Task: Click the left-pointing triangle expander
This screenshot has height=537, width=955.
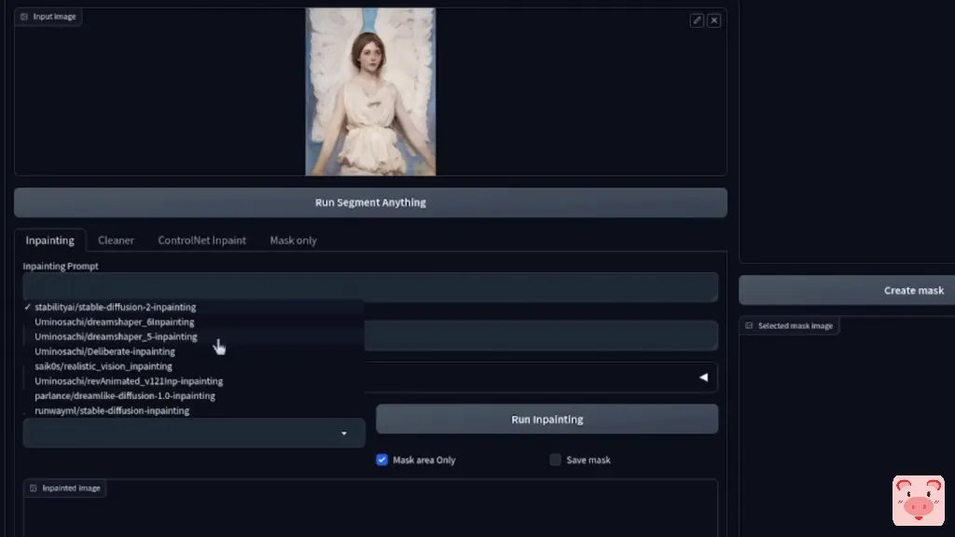Action: point(703,377)
